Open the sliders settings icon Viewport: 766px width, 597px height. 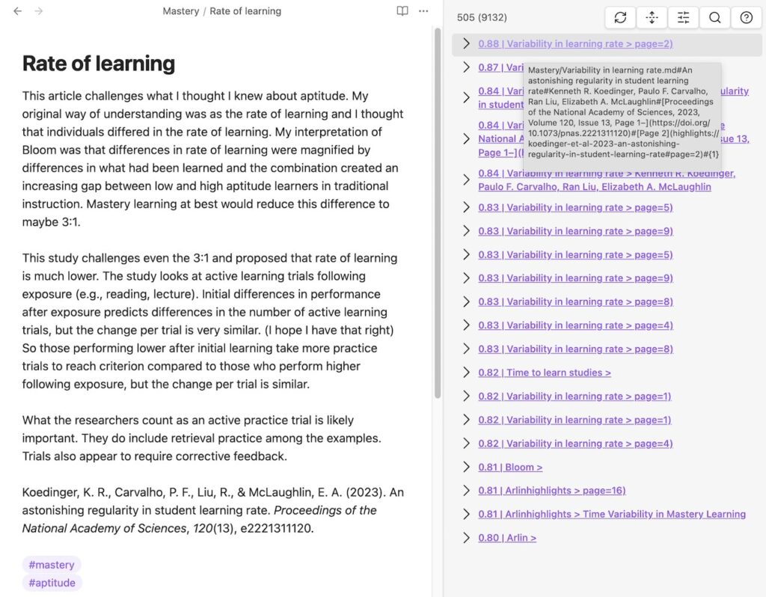click(x=684, y=18)
